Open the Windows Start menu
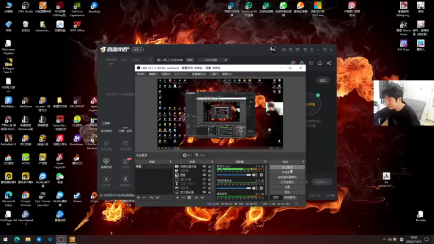 click(5, 239)
